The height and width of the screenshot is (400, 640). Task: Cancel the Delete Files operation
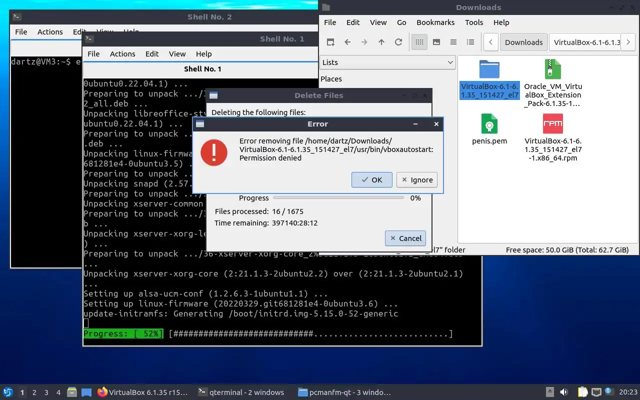[405, 238]
